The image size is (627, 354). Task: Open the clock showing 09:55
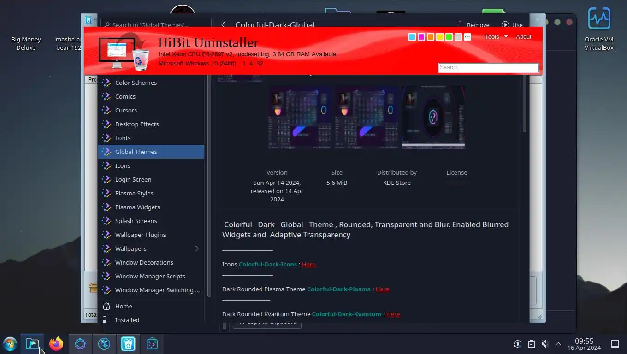coord(584,344)
